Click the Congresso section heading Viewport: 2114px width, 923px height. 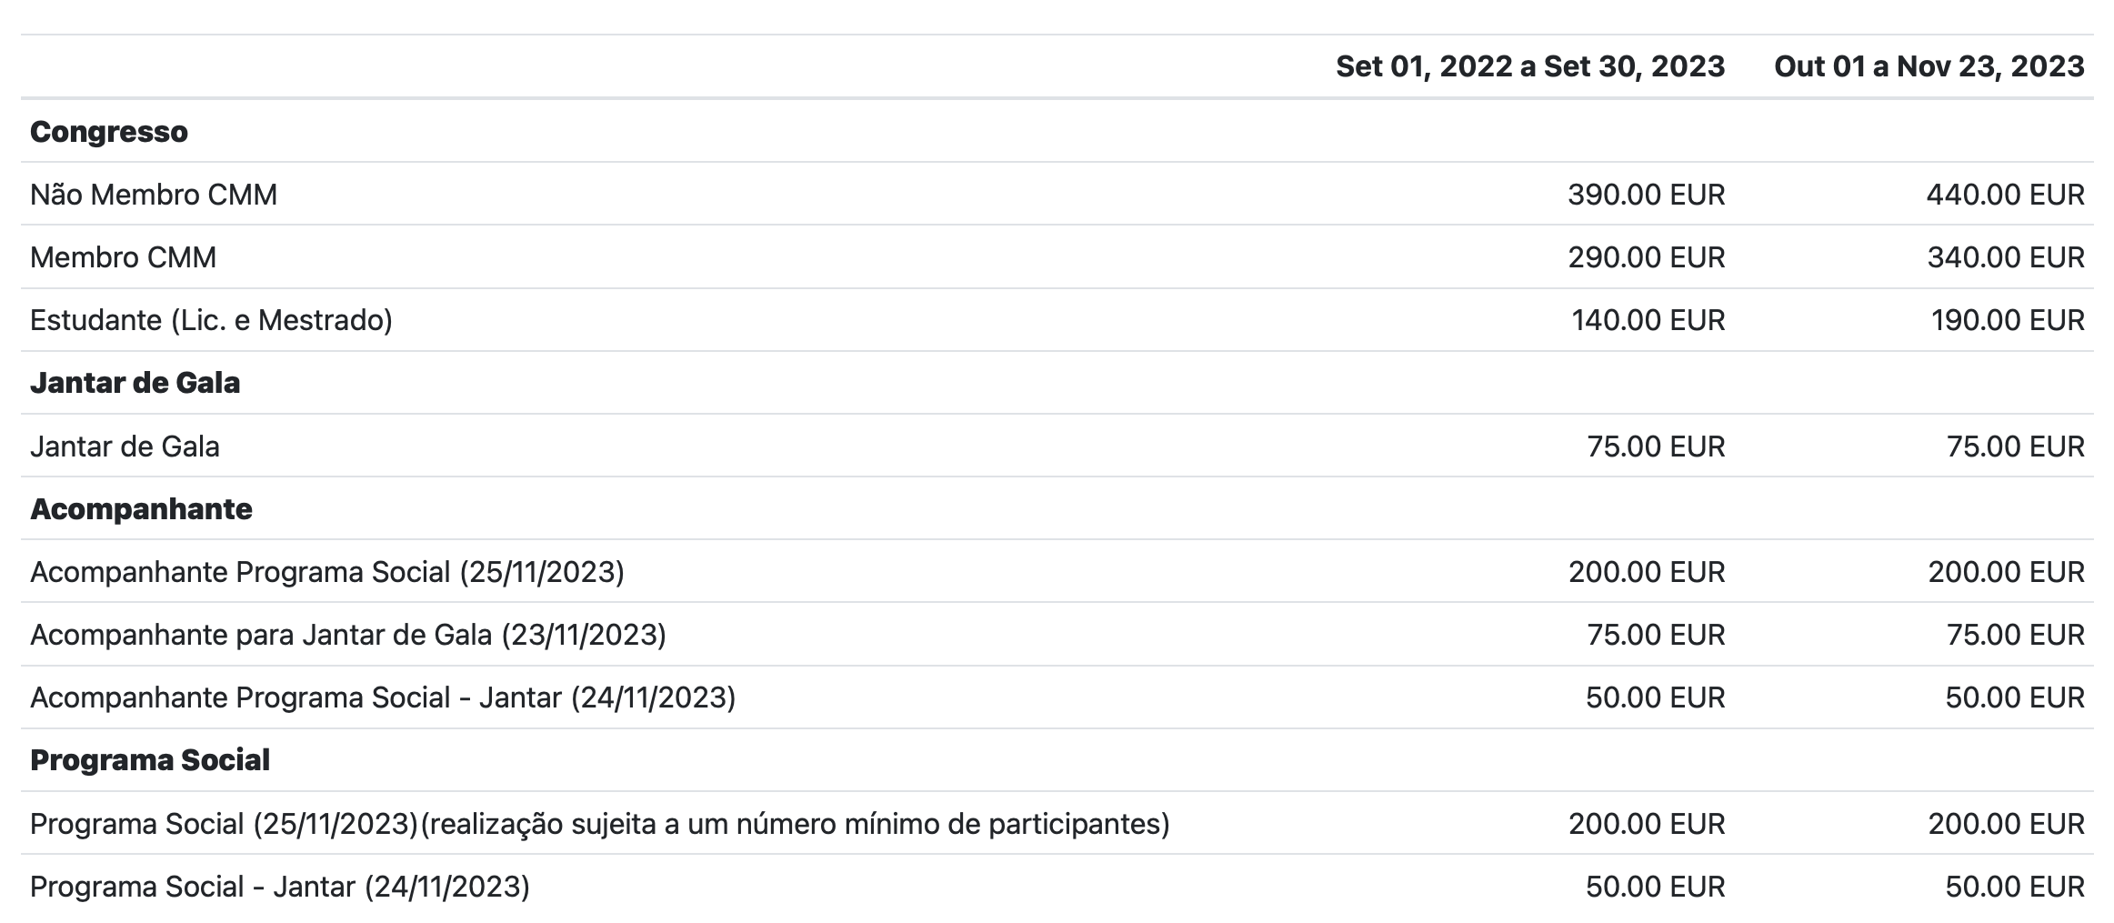click(109, 132)
